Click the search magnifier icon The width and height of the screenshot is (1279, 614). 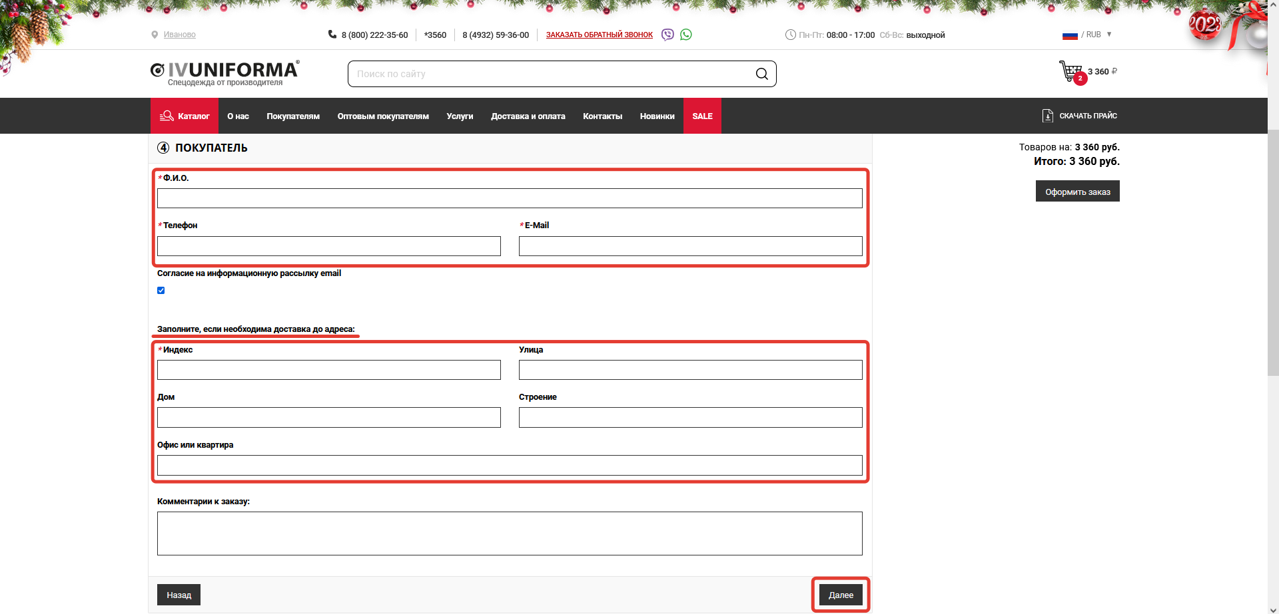click(761, 74)
